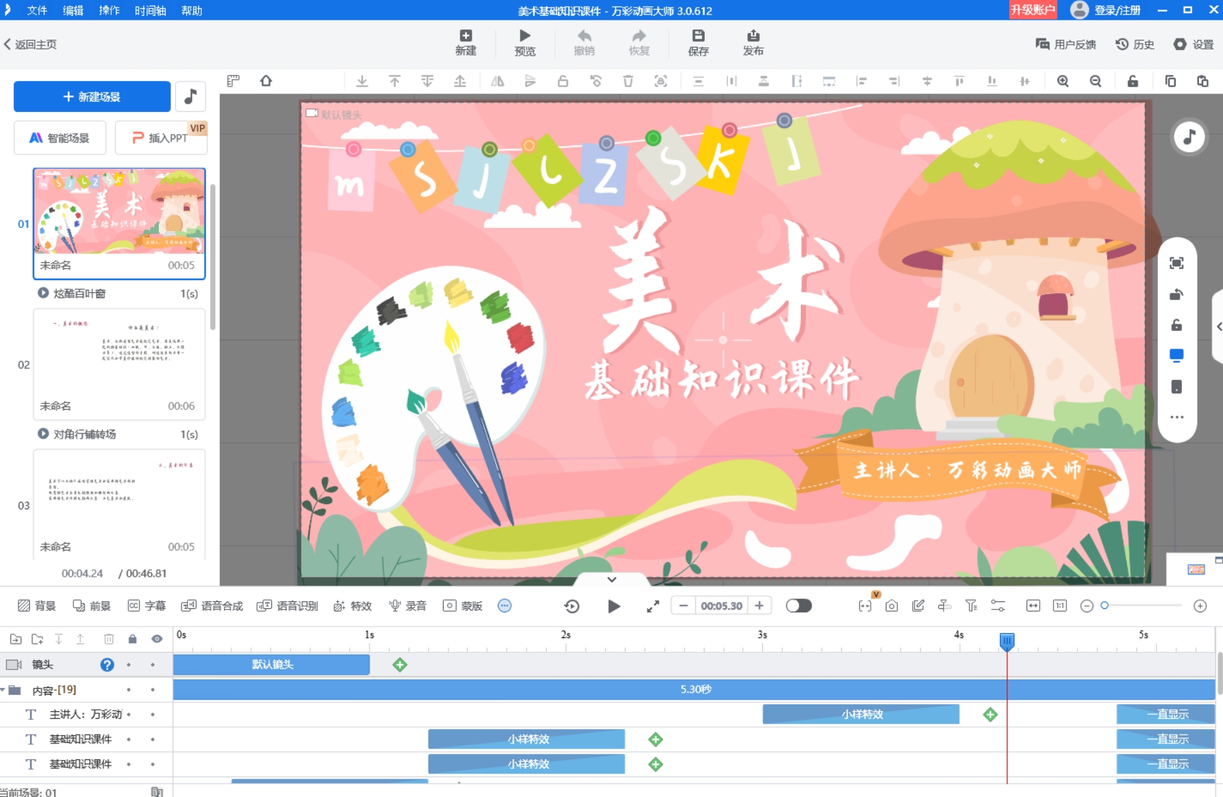Click the 发布 publish icon
Image resolution: width=1223 pixels, height=797 pixels.
tap(753, 43)
